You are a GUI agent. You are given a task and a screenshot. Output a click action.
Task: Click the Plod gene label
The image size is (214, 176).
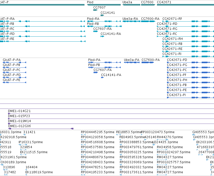point(90,2)
